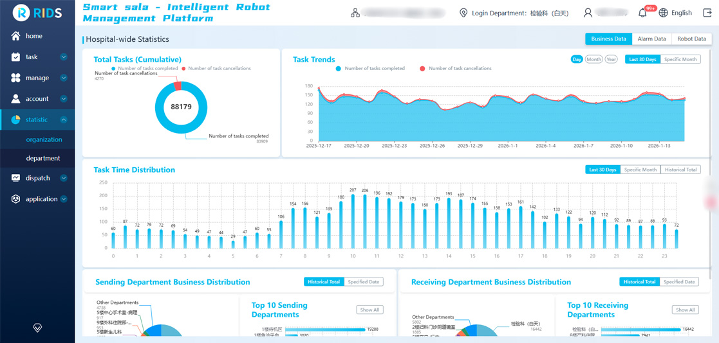Click the task clipboard icon
Image resolution: width=719 pixels, height=343 pixels.
15,57
